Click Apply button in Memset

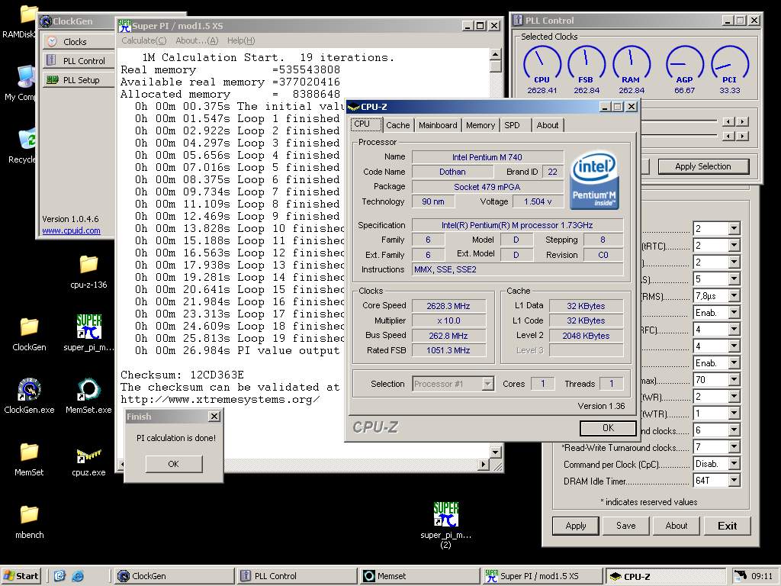tap(576, 526)
